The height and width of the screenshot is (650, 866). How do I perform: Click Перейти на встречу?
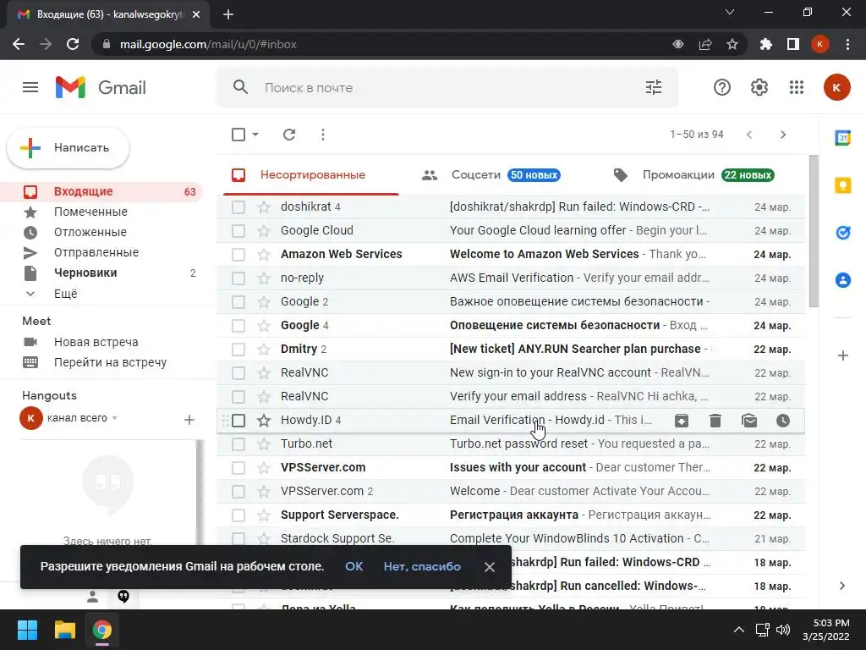pos(110,362)
